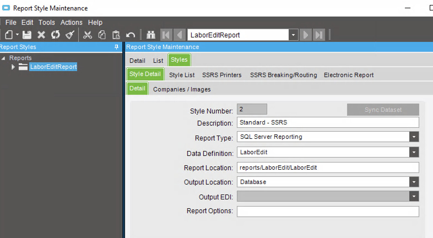The width and height of the screenshot is (433, 238).
Task: Switch to the Companies / Images tab
Action: click(182, 89)
